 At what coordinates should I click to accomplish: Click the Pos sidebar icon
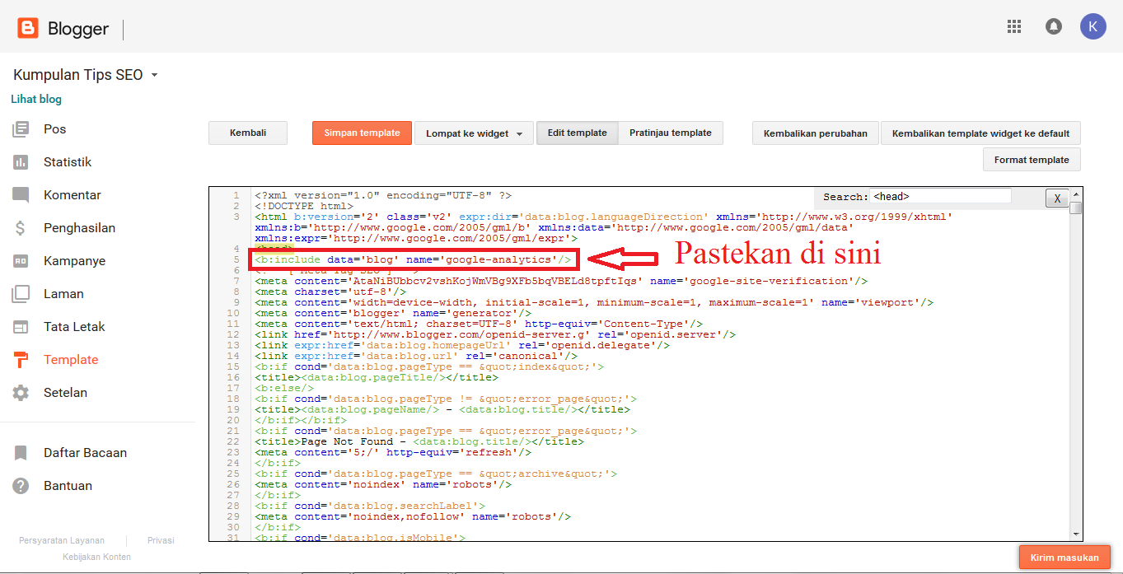click(x=21, y=129)
